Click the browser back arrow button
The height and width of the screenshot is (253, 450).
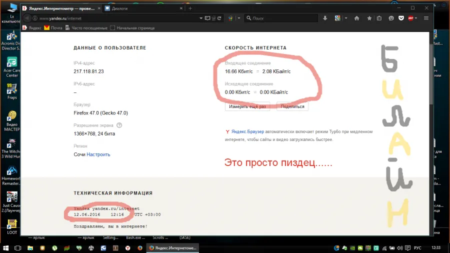pyautogui.click(x=26, y=18)
